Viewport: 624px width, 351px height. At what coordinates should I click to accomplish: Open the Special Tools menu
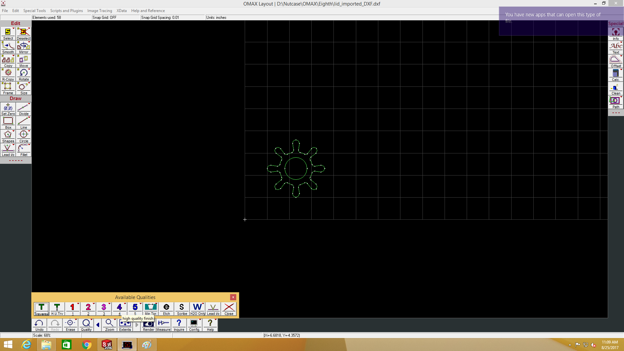coord(34,11)
